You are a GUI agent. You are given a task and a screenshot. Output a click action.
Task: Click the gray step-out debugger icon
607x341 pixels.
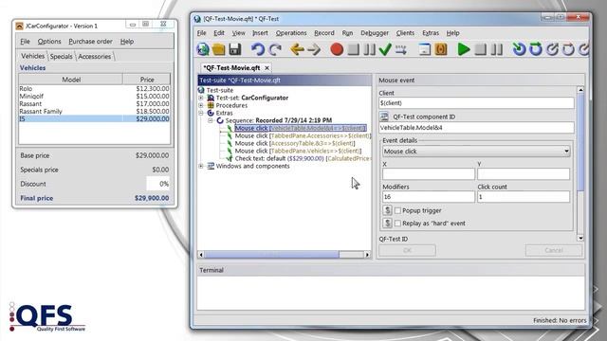click(552, 49)
